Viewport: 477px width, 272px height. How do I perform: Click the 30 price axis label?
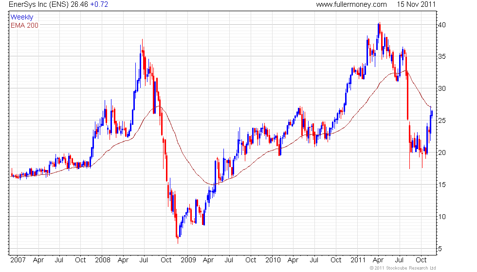[442, 88]
